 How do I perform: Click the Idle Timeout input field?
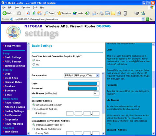click(97, 93)
